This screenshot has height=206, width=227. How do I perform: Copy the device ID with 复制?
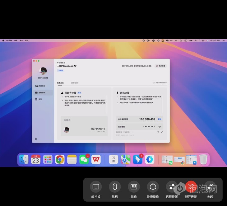click(160, 119)
